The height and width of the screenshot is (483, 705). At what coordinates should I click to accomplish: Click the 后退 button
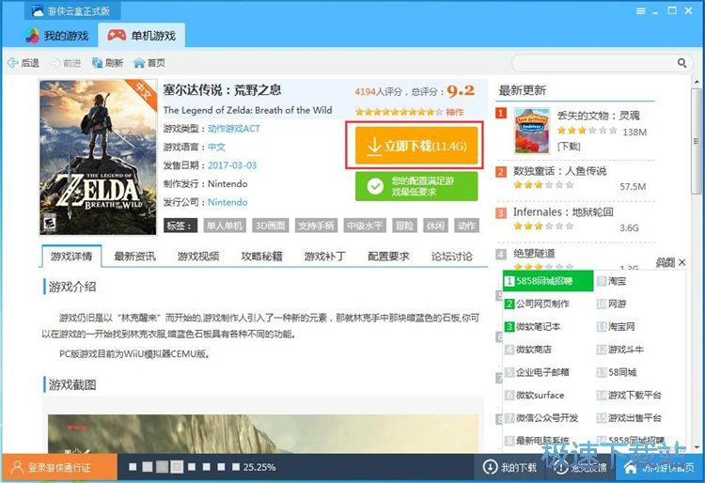click(23, 63)
